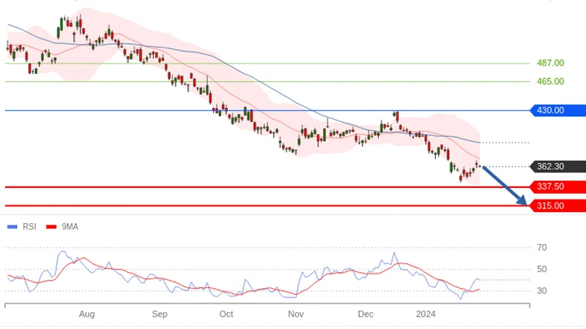The height and width of the screenshot is (329, 586).
Task: Click the RSI 70 level label
Action: click(541, 248)
